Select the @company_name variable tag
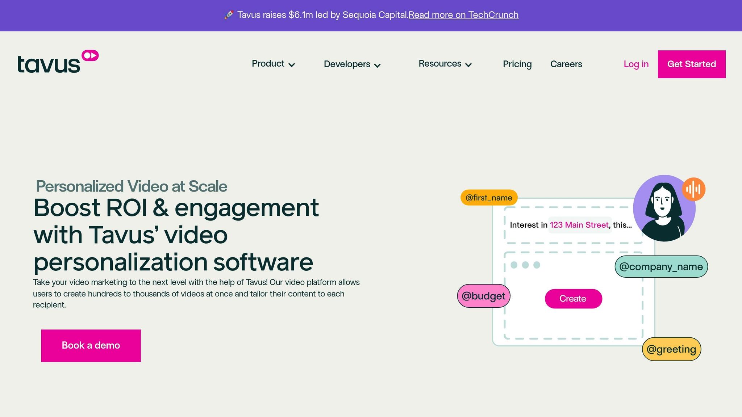742x417 pixels. click(661, 267)
